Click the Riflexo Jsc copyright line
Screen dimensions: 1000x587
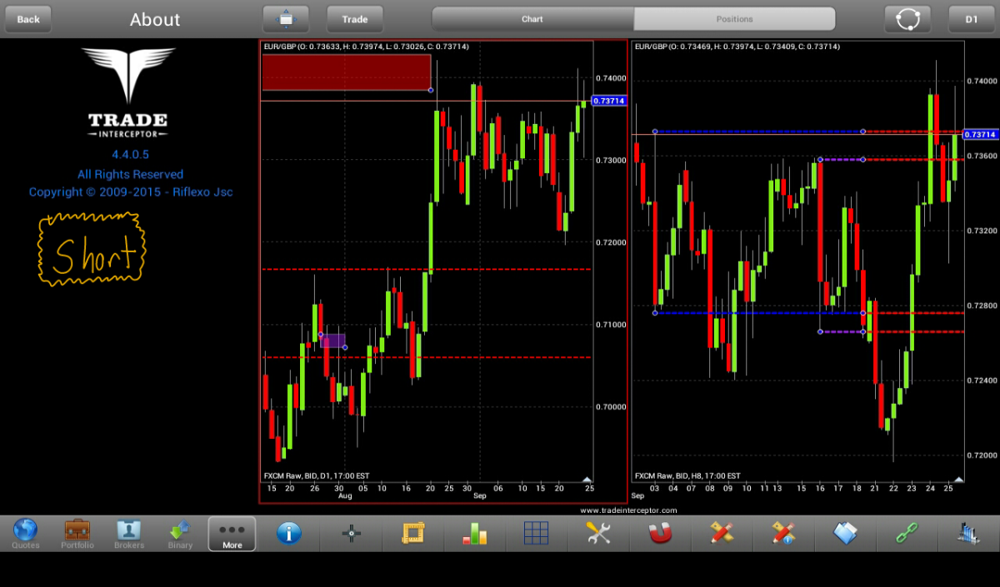click(131, 192)
